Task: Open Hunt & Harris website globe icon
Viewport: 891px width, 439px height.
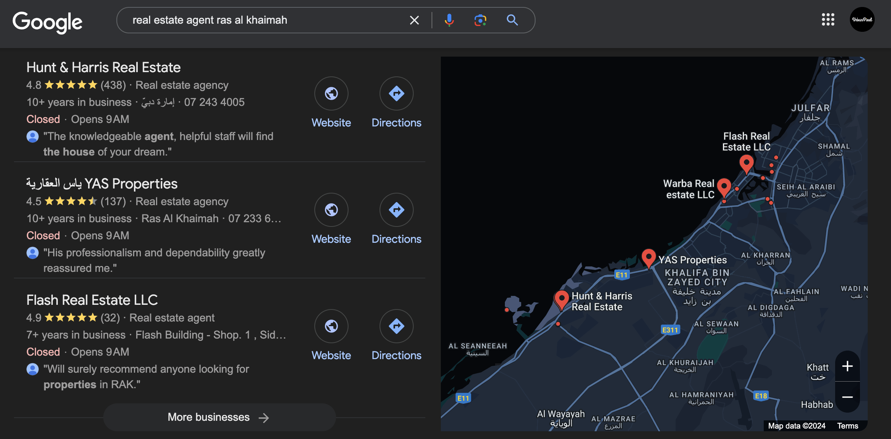Action: coord(331,93)
